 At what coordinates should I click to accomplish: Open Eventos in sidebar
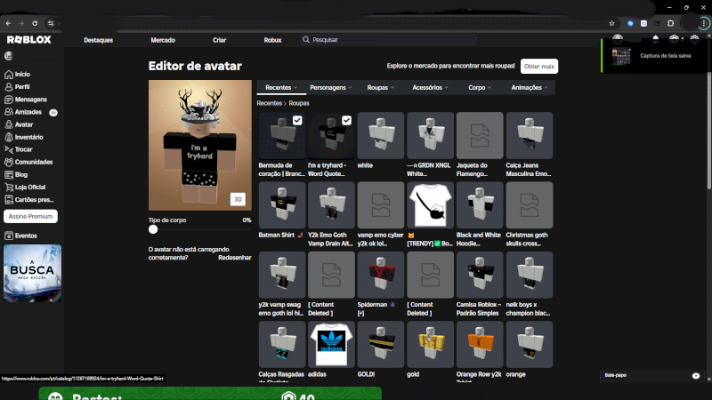pos(20,236)
